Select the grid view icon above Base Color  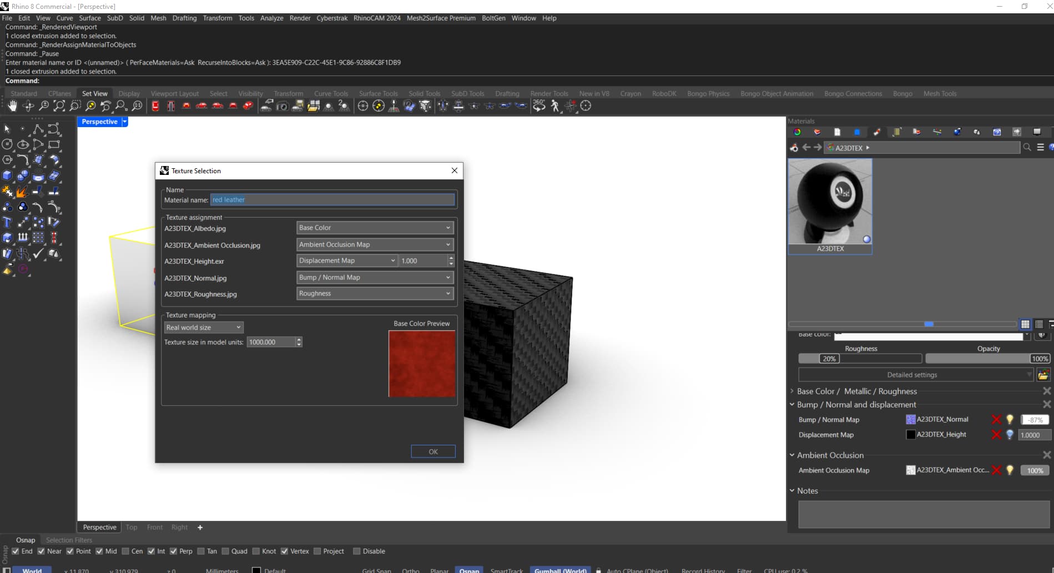(1025, 324)
